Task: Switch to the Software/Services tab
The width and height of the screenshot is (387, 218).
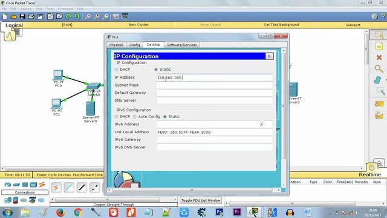Action: (182, 45)
